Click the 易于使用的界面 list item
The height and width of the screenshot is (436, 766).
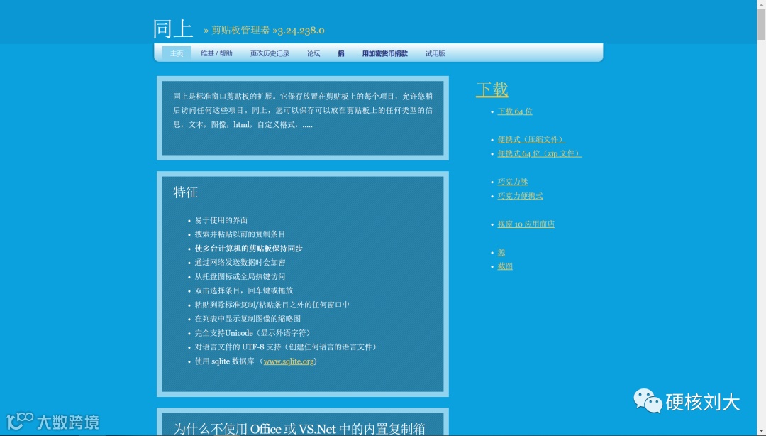(221, 220)
